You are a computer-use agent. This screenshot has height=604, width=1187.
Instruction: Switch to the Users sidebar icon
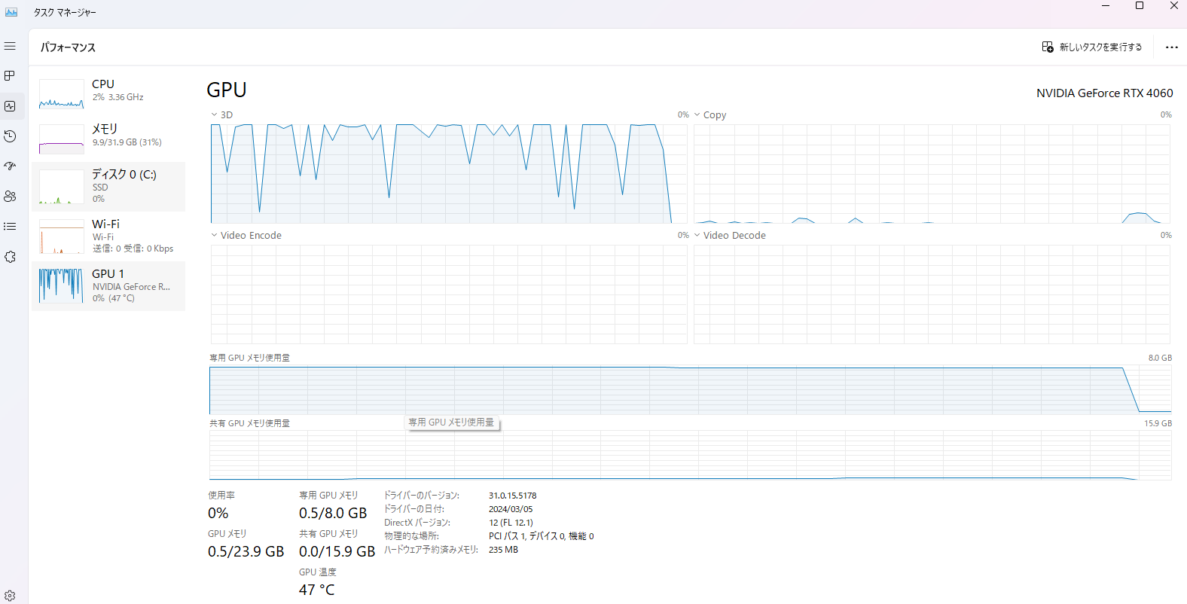pyautogui.click(x=10, y=197)
